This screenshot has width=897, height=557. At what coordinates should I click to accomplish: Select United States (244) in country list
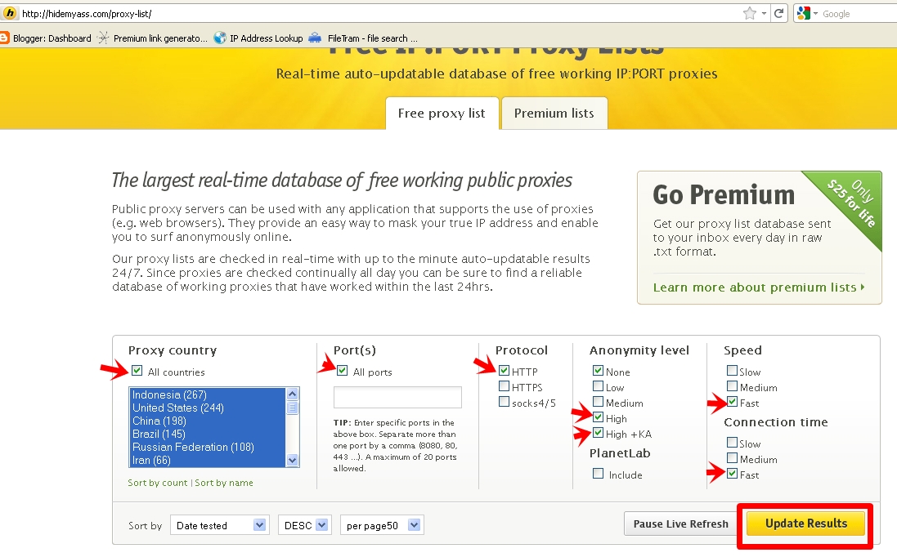[208, 408]
